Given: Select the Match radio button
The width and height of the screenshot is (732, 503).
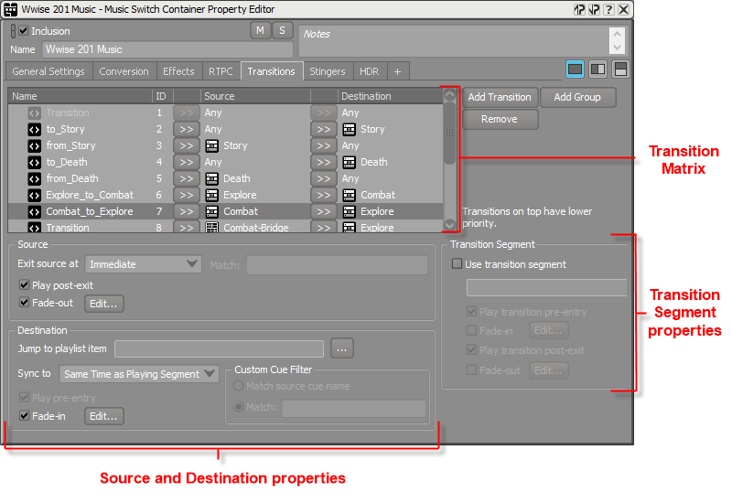Looking at the screenshot, I should click(239, 406).
